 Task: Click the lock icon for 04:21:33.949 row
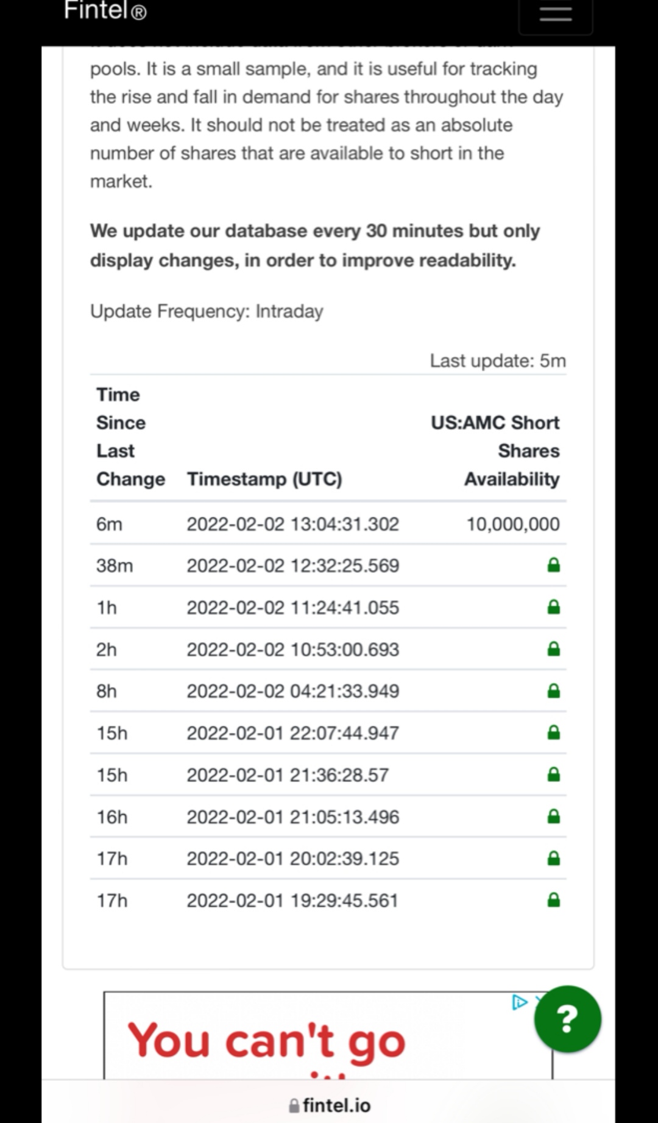(x=553, y=691)
